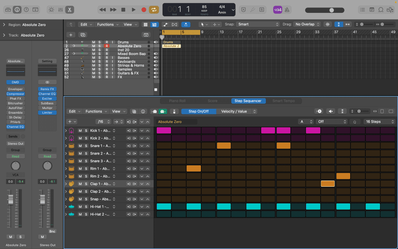Mute the Drums track
This screenshot has width=398, height=249.
coord(94,42)
